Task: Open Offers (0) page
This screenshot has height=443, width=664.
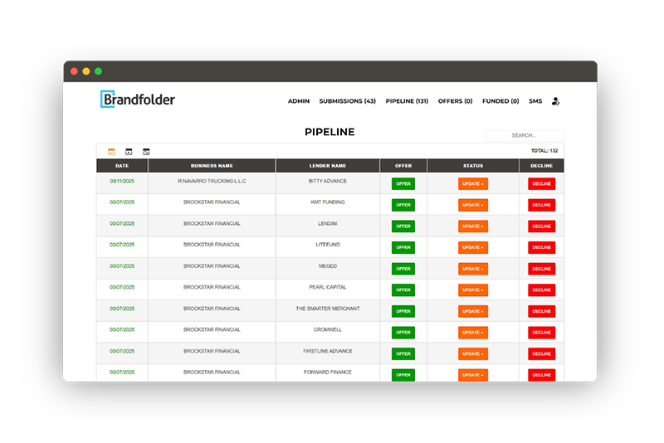Action: coord(455,101)
